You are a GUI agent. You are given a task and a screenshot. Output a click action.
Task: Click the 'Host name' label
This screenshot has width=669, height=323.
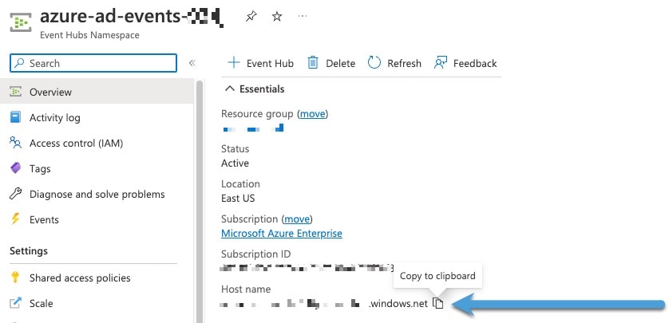pyautogui.click(x=246, y=289)
